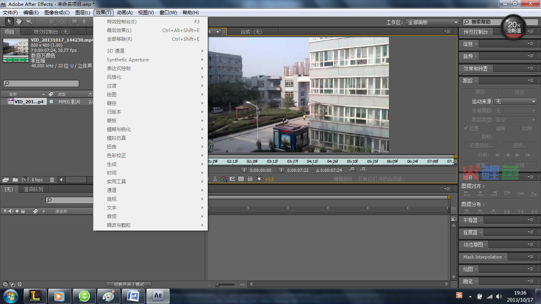This screenshot has height=304, width=541.
Task: Click the trash delete icon in project panel
Action: point(52,180)
